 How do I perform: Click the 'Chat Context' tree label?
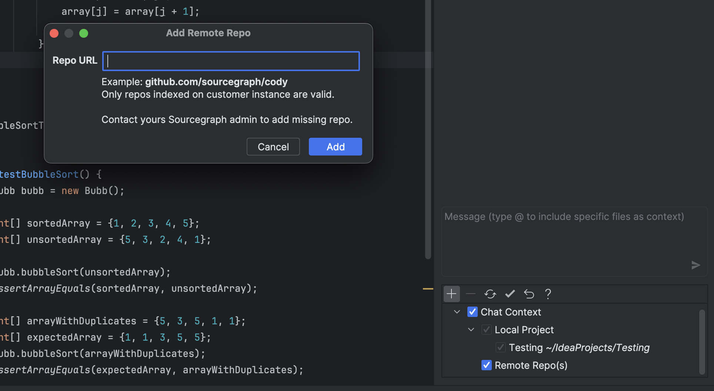click(x=511, y=312)
